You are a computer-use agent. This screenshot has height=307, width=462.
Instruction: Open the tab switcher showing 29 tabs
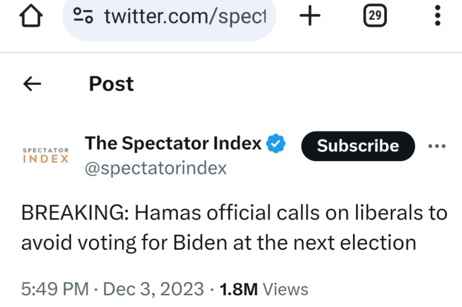pyautogui.click(x=374, y=15)
